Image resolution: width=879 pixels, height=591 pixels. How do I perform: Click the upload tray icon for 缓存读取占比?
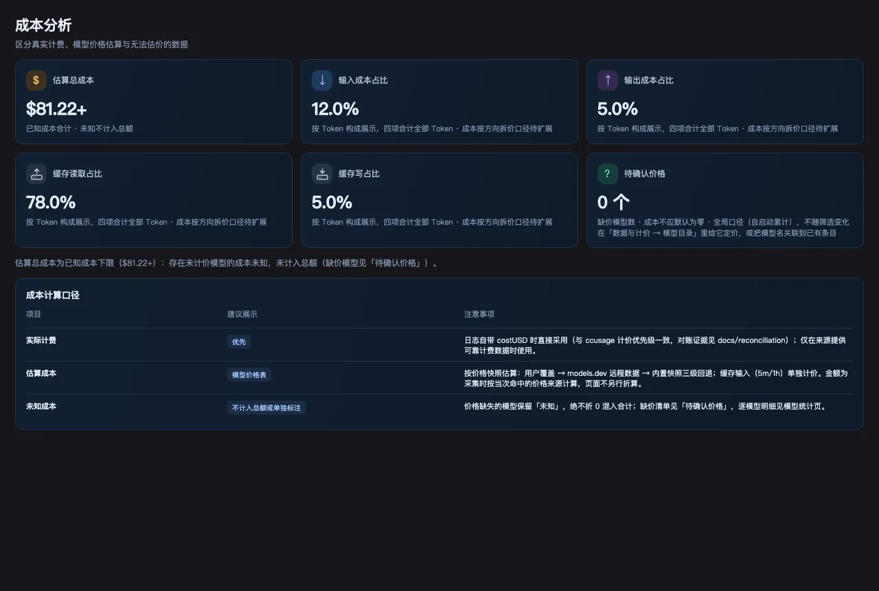36,174
